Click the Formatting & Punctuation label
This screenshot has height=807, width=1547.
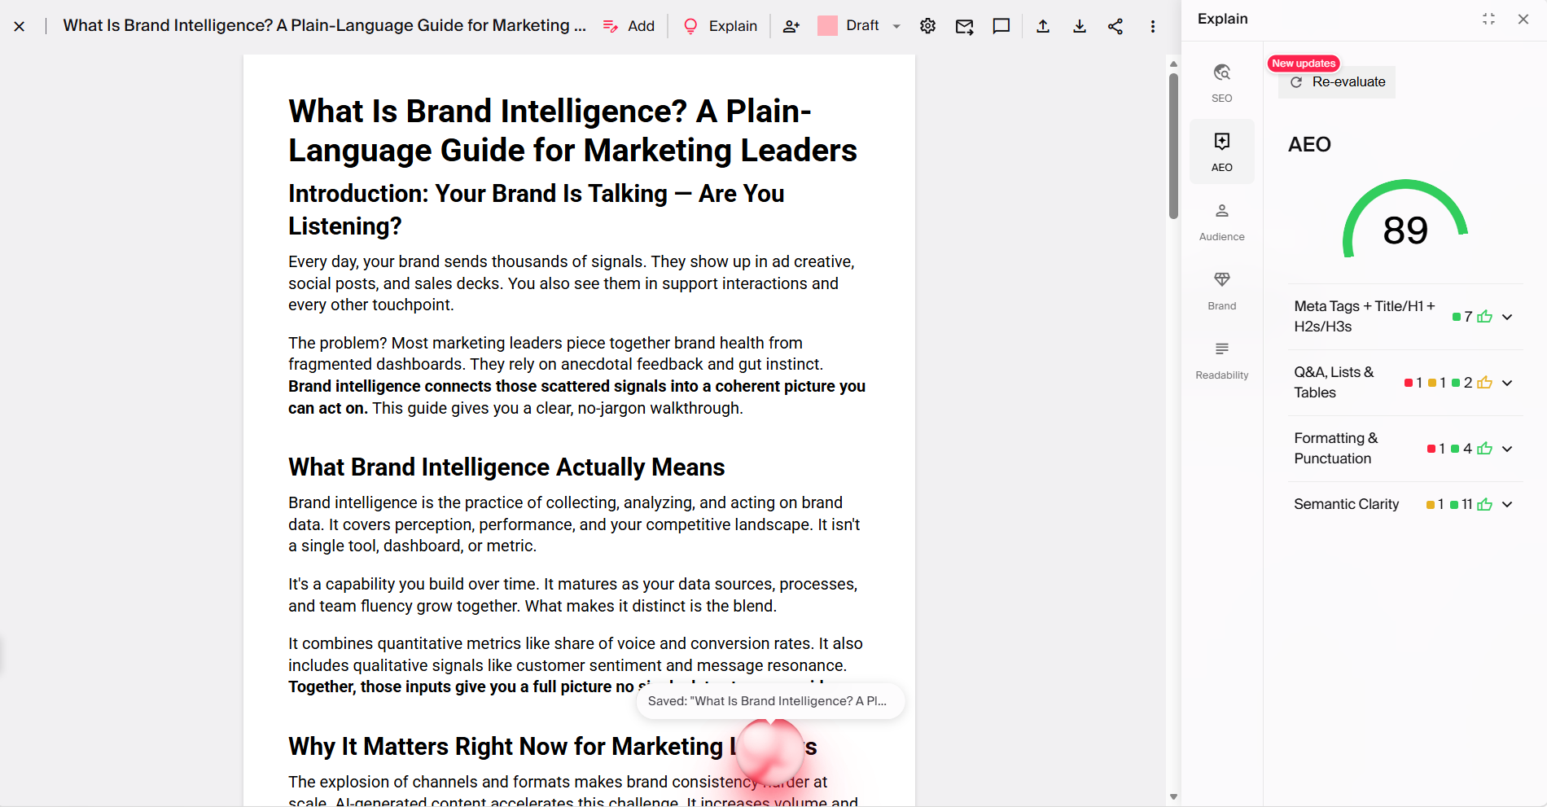pyautogui.click(x=1335, y=448)
